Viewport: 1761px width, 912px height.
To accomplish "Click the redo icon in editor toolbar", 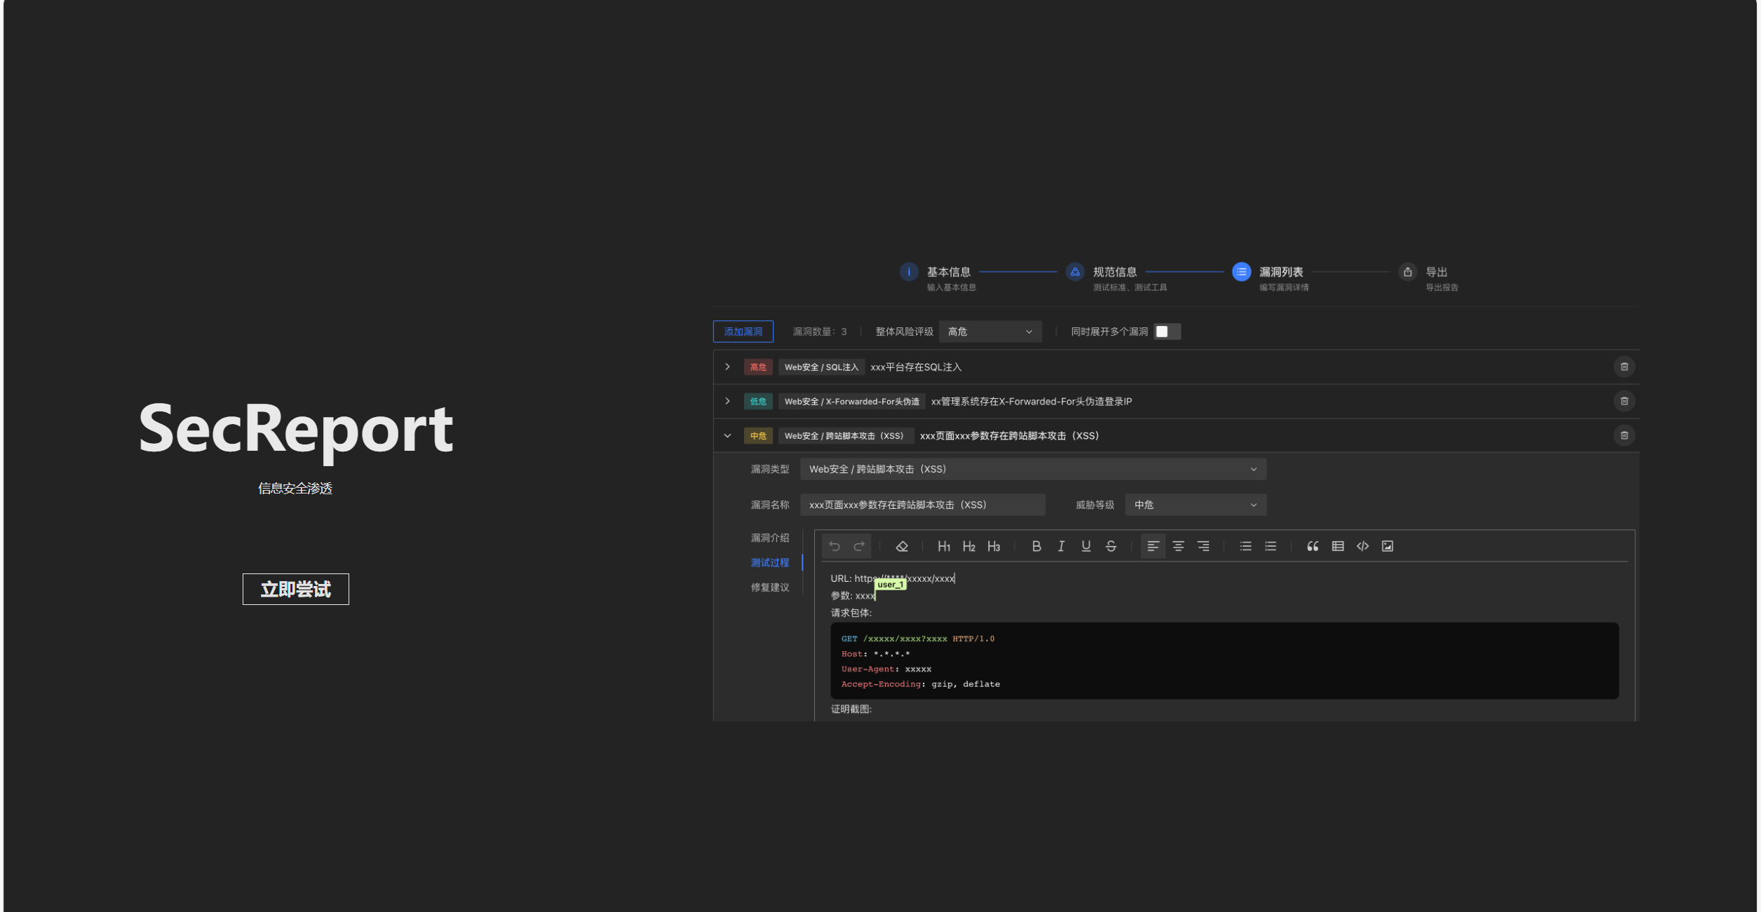I will [x=859, y=546].
